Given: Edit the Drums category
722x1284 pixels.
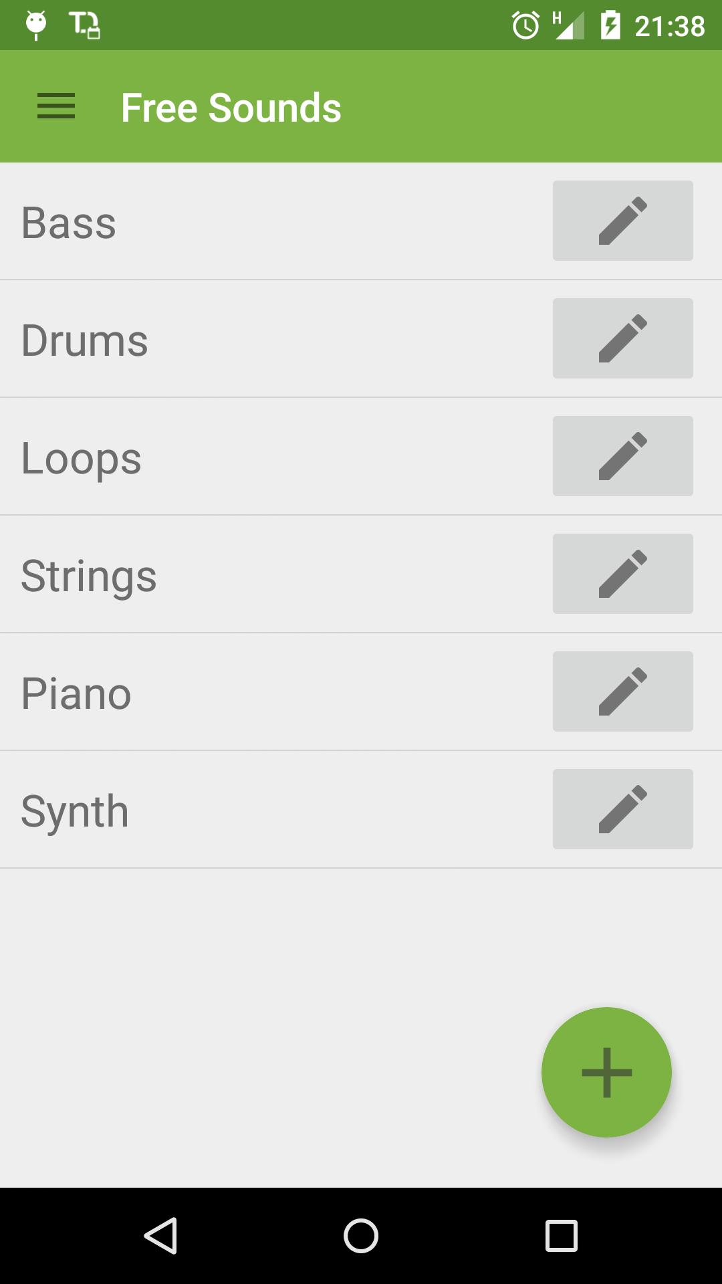Looking at the screenshot, I should pos(622,338).
